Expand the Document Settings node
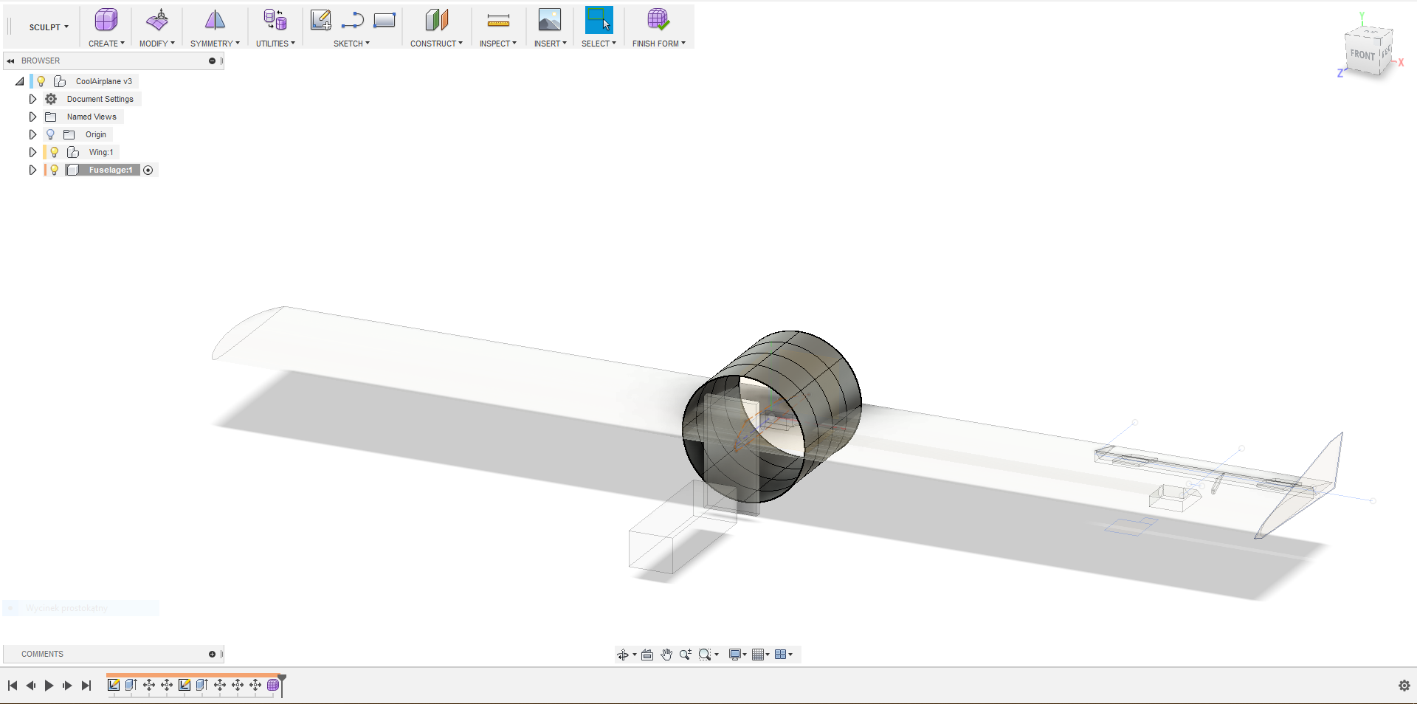This screenshot has width=1417, height=704. (x=32, y=99)
